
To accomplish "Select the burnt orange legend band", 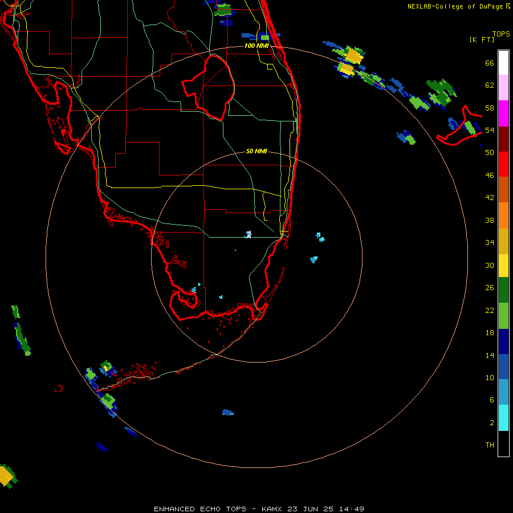I will coord(503,189).
